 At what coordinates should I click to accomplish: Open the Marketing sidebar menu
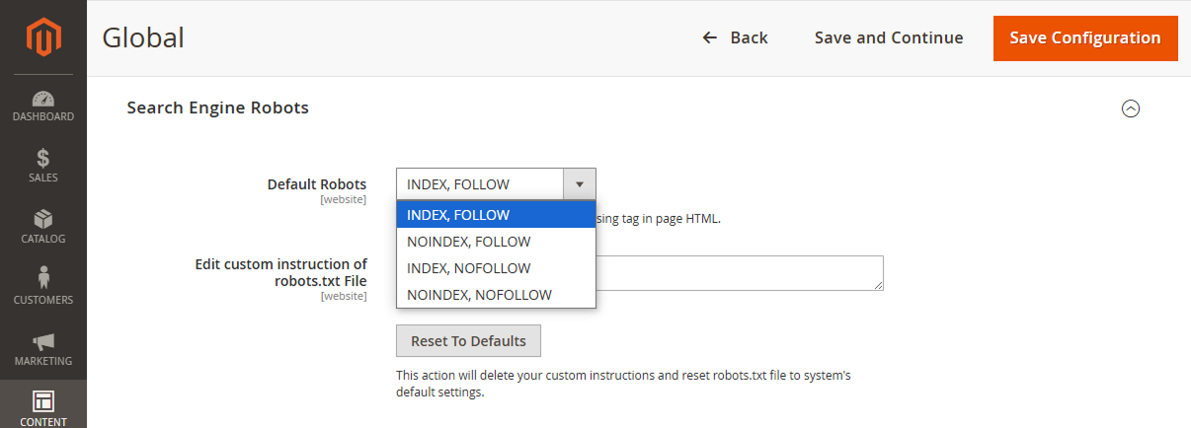pyautogui.click(x=42, y=350)
